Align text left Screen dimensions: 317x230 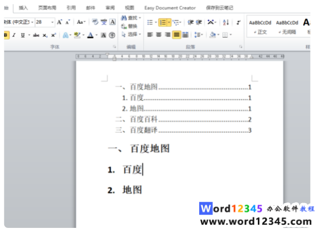(150, 35)
